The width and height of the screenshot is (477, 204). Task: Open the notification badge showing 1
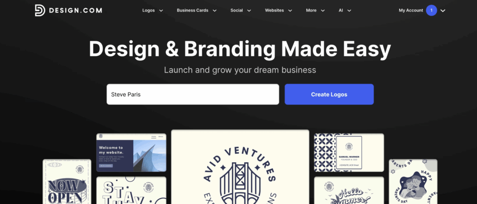[431, 10]
